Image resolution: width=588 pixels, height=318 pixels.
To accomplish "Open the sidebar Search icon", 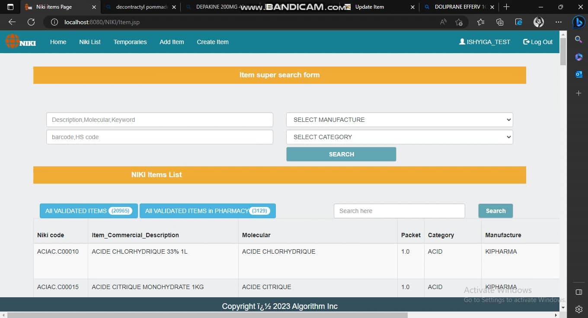I will click(578, 39).
